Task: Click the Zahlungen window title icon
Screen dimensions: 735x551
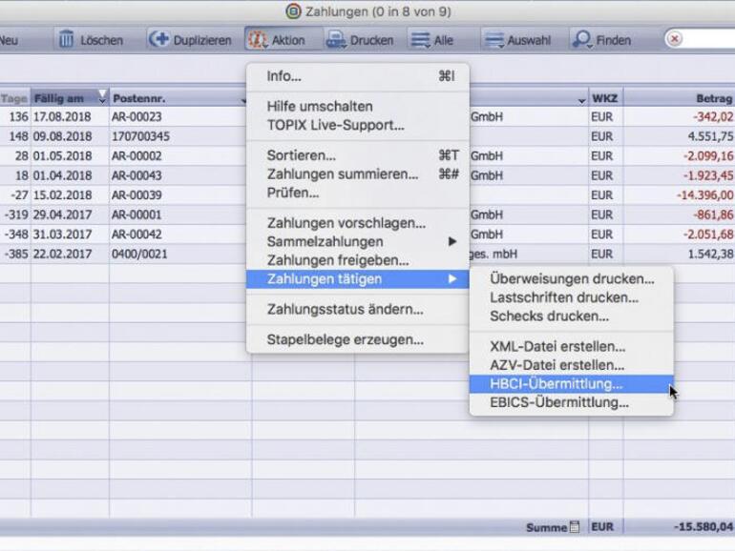Action: point(293,11)
